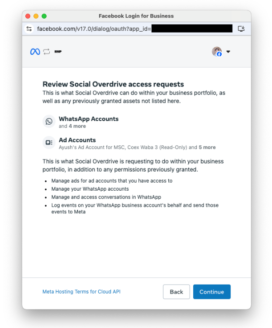Image resolution: width=272 pixels, height=328 pixels.
Task: Click 'Manage ads for ad accounts' bullet
Action: (x=112, y=181)
